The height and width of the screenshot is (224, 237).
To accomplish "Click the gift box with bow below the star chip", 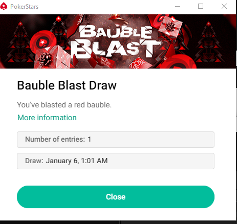I will 51,58.
